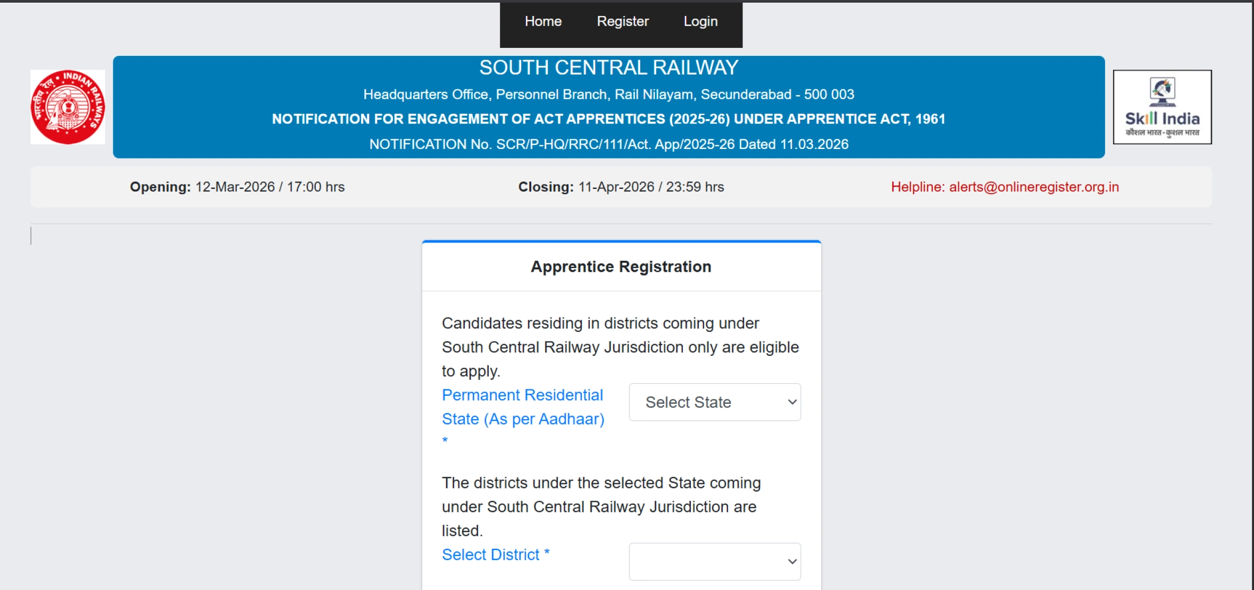Click the Skill India logo
This screenshot has height=590, width=1254.
(x=1162, y=106)
